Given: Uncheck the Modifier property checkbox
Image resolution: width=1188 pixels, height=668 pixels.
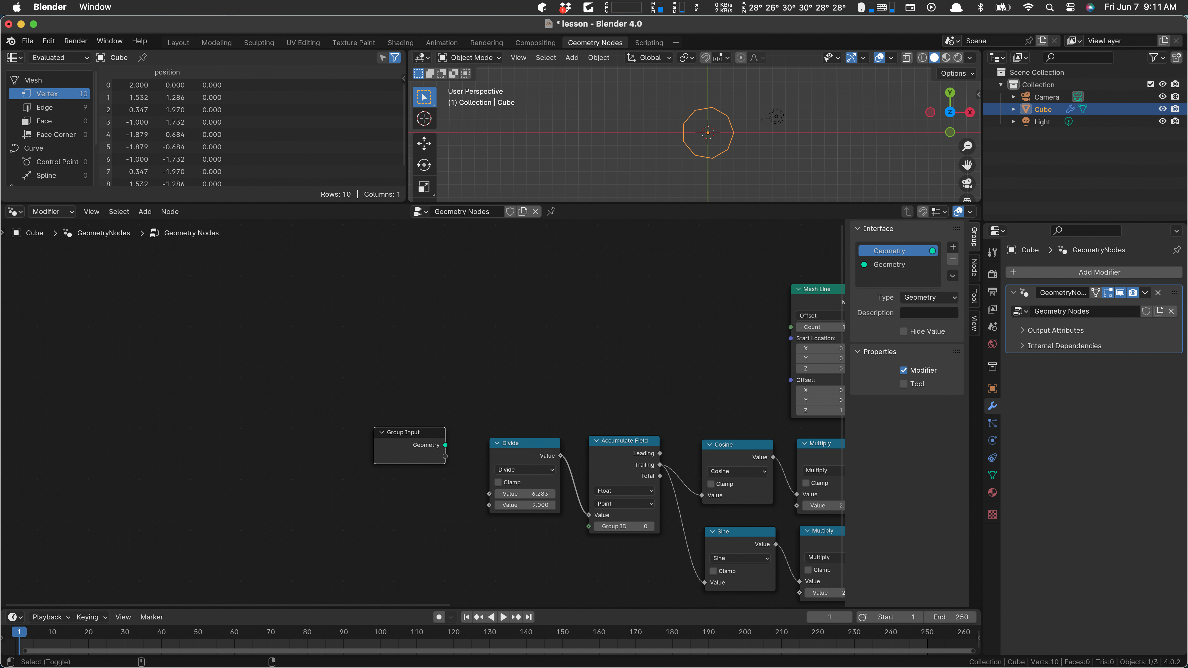Looking at the screenshot, I should 903,370.
